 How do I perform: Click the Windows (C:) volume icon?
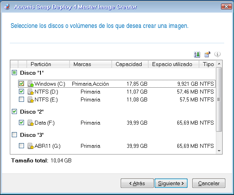30,84
